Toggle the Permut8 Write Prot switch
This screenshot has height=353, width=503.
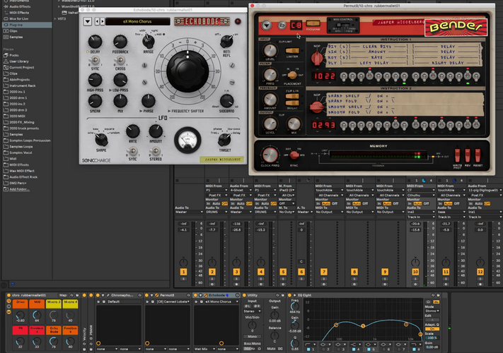coord(458,155)
